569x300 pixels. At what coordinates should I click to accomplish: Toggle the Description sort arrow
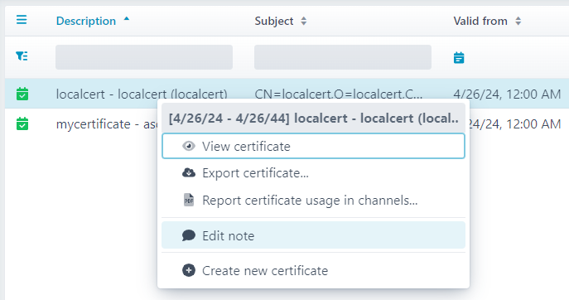click(126, 19)
